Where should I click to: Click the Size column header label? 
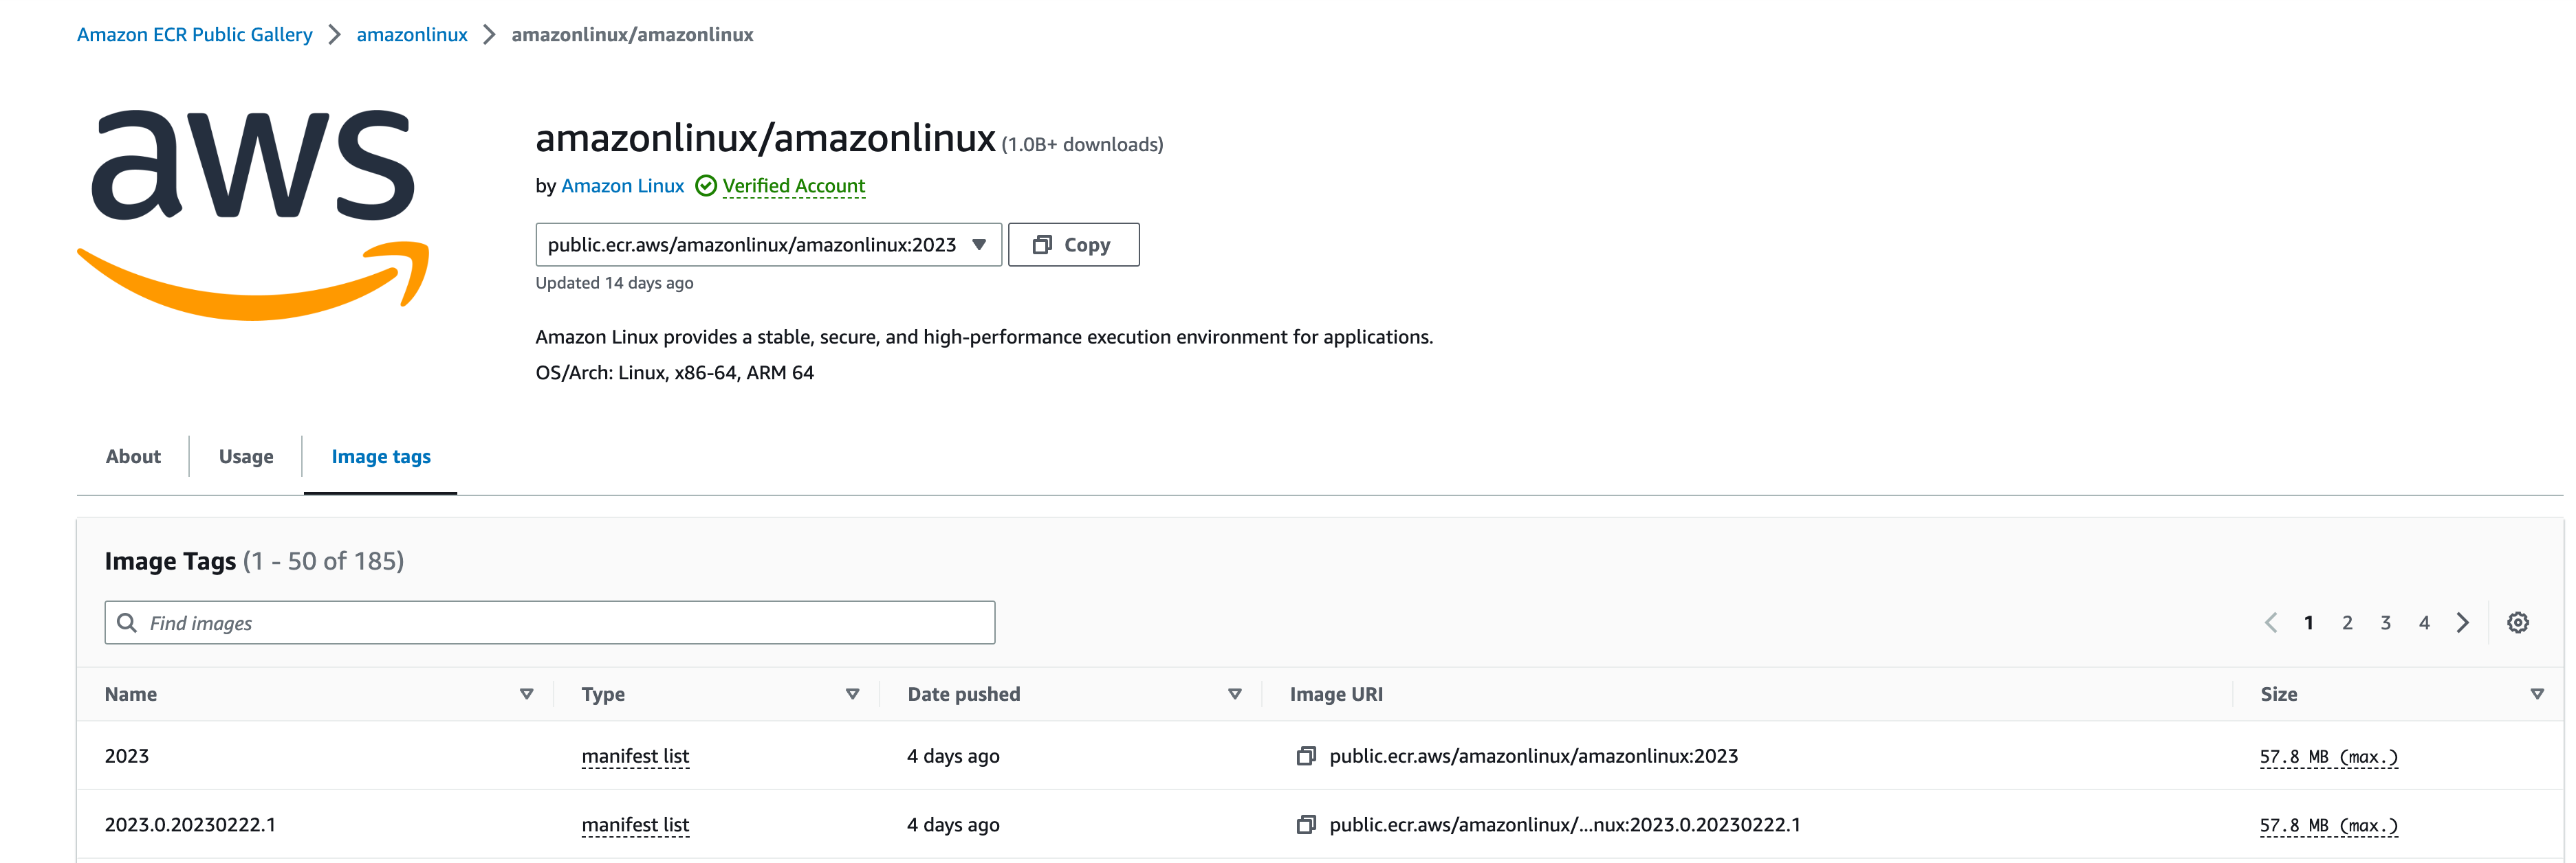(x=2279, y=694)
